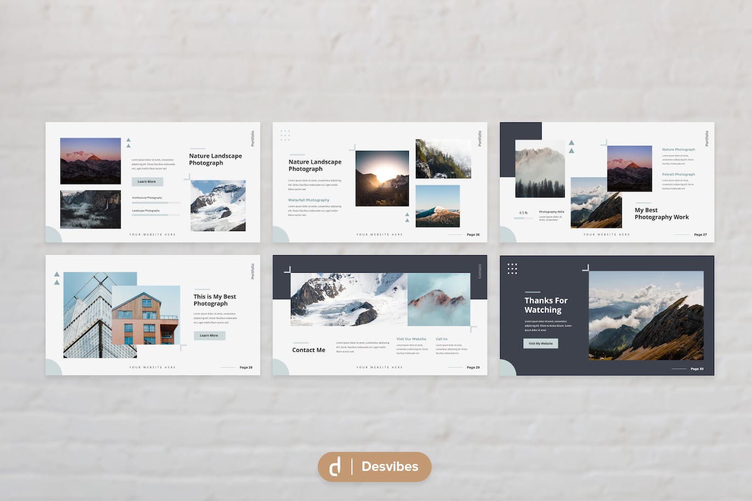Viewport: 752px width, 501px height.
Task: Click the 65% skills progress bar
Action: coord(523,218)
